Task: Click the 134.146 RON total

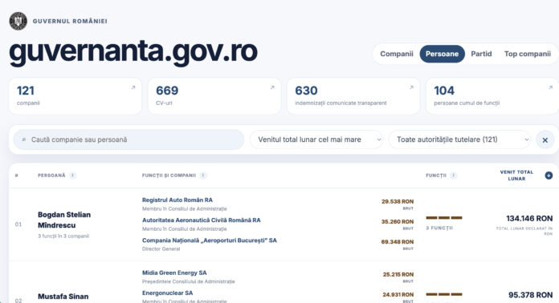Action: (529, 218)
